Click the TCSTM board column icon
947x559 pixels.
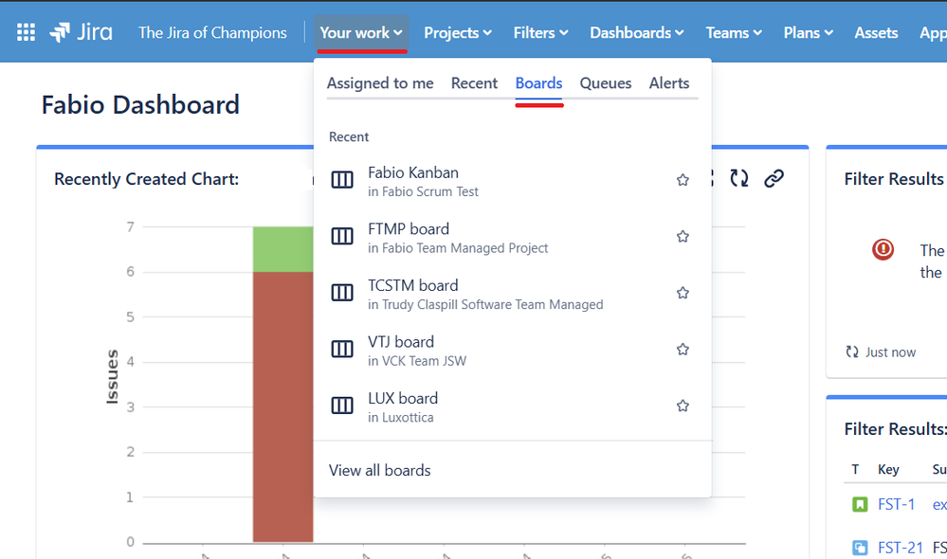click(x=342, y=293)
